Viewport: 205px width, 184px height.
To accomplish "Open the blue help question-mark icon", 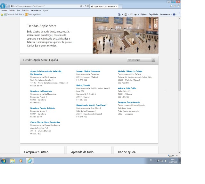I will click(x=174, y=14).
